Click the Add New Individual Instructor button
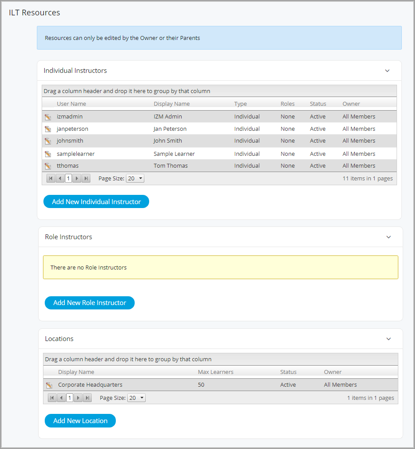415x449 pixels. (x=96, y=201)
